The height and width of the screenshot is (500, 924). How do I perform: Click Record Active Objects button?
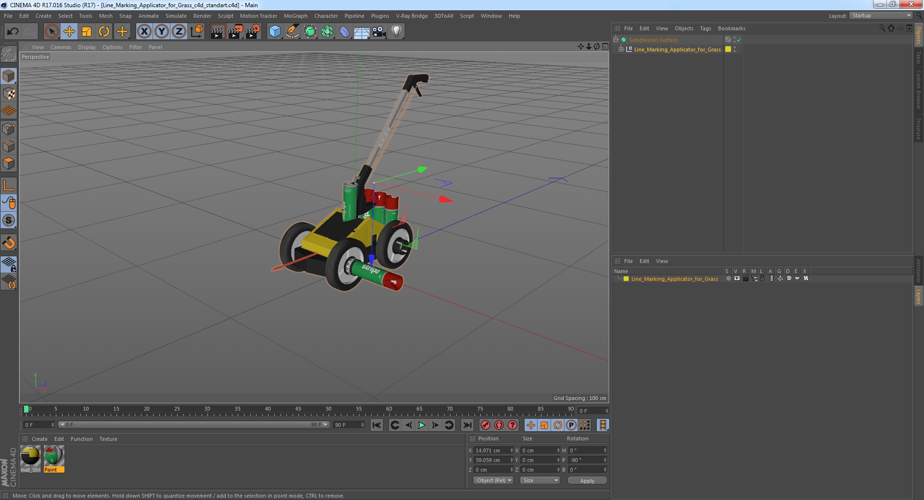point(486,425)
